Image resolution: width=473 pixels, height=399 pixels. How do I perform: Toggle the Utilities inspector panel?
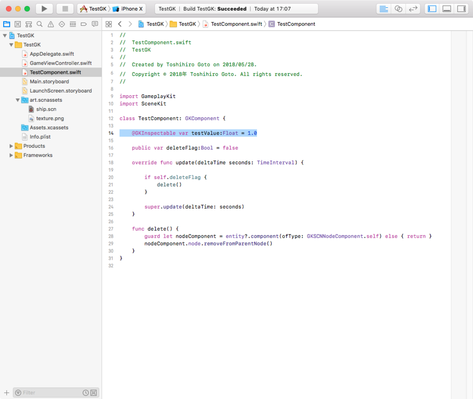[461, 9]
